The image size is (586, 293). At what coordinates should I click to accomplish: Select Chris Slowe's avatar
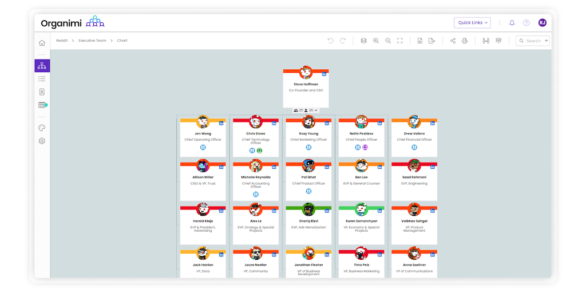tap(256, 122)
